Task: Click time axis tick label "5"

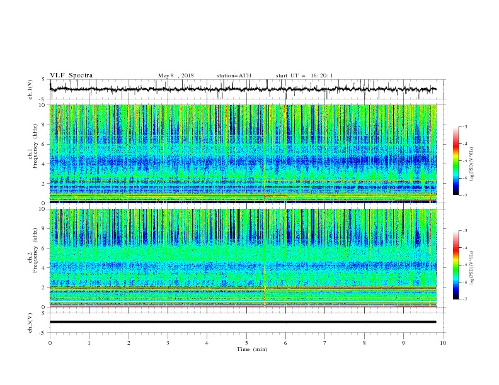Action: tap(246, 343)
